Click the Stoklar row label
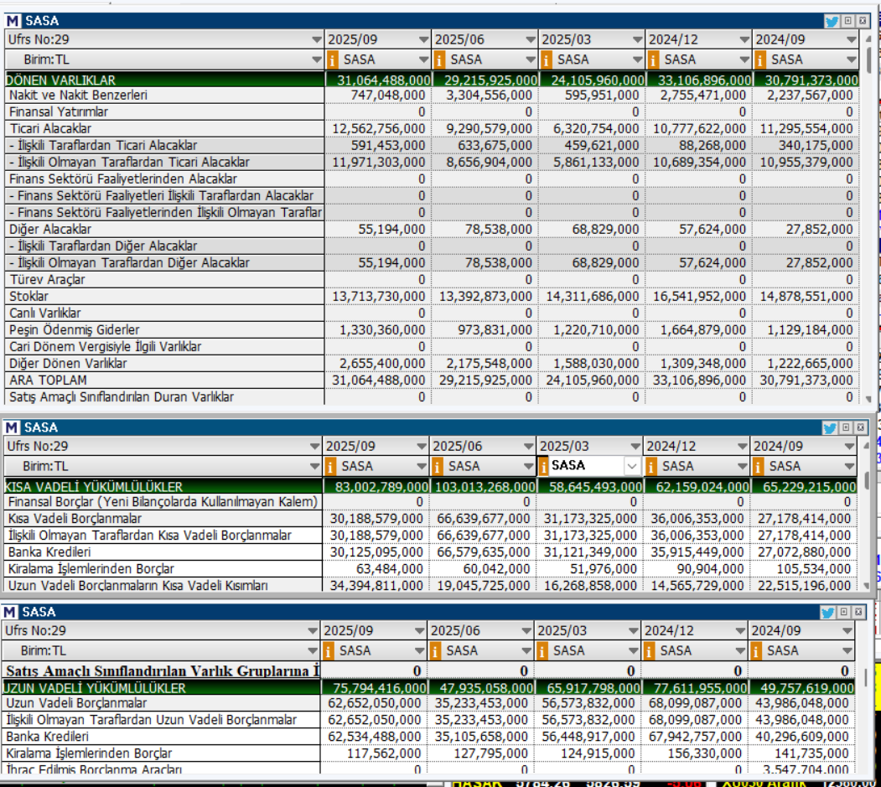 29,296
